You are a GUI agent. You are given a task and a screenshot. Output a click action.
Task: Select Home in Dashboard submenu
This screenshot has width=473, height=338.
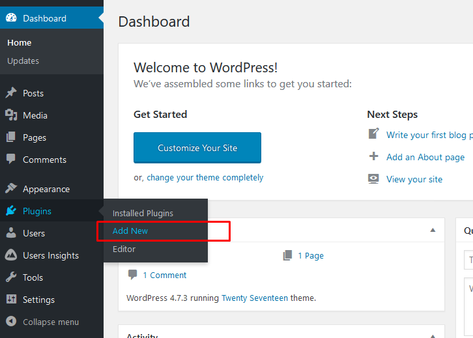pos(20,43)
